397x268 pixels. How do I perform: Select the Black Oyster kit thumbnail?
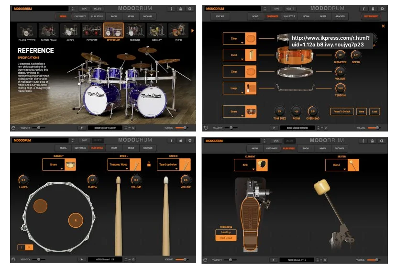pyautogui.click(x=27, y=31)
